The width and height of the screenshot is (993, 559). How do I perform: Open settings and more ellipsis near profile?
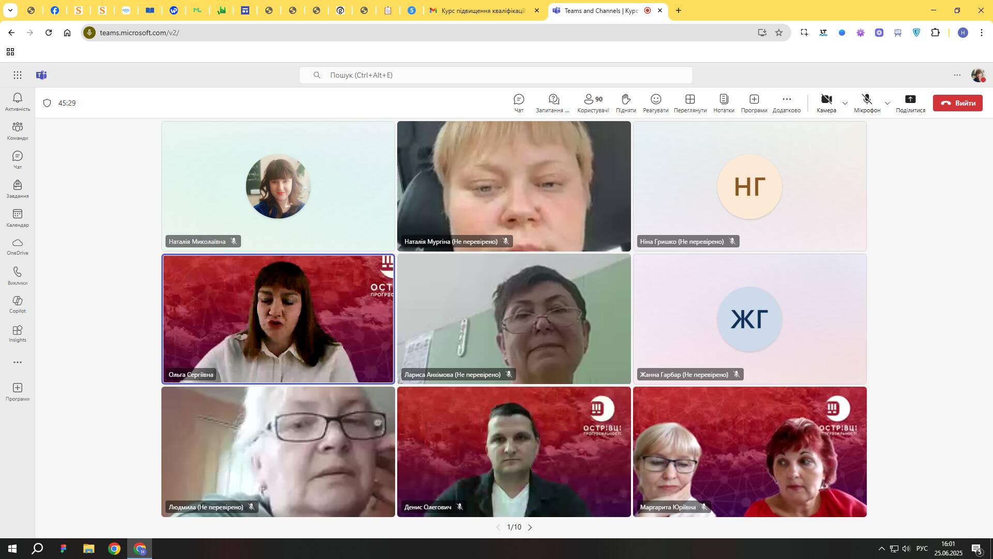(x=957, y=75)
